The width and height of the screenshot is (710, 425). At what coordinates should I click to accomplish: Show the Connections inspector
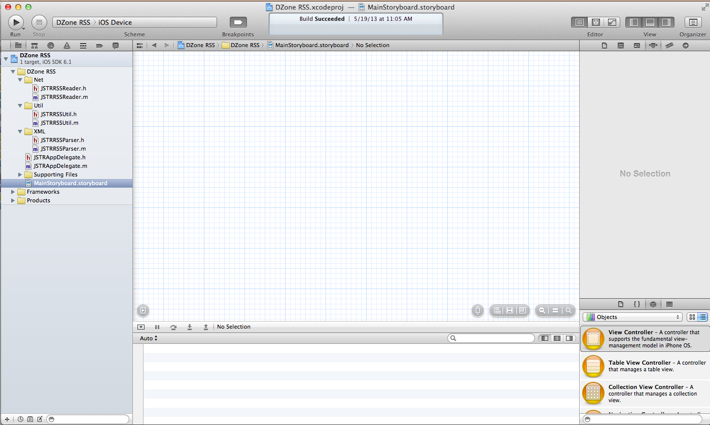[x=686, y=46]
